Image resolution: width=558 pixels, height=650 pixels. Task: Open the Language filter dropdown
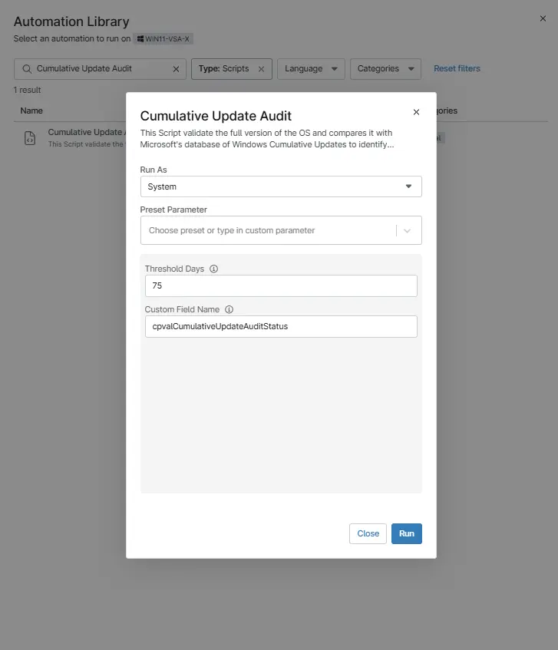click(311, 69)
